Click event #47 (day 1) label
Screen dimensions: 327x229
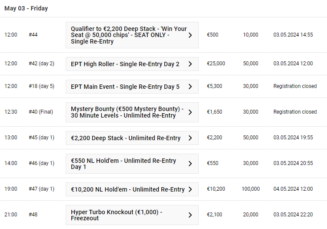coord(41,189)
